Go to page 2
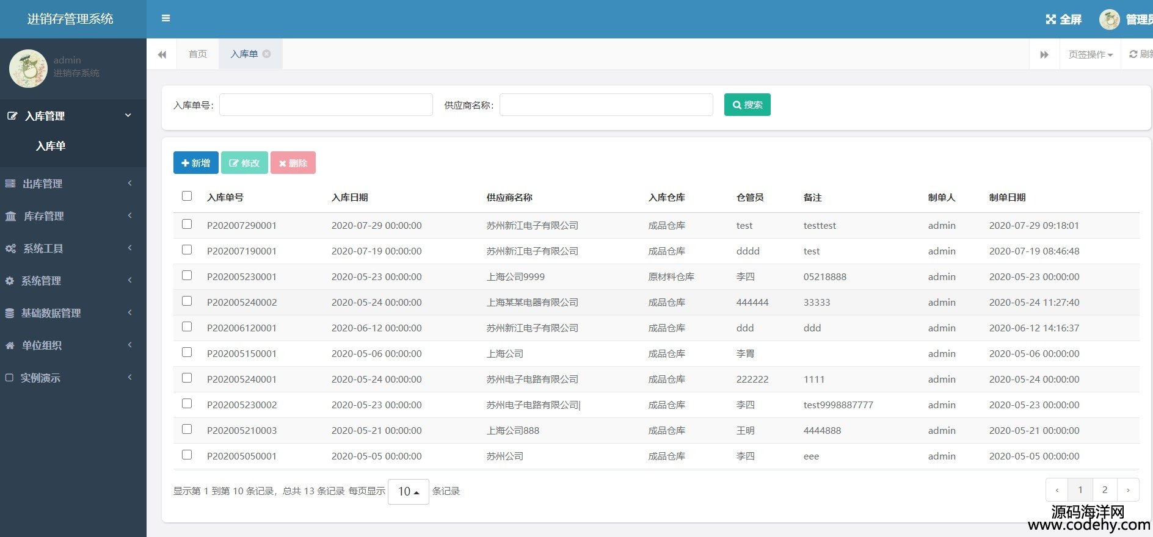 click(x=1104, y=489)
